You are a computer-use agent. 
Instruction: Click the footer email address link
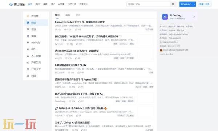[x=178, y=34]
